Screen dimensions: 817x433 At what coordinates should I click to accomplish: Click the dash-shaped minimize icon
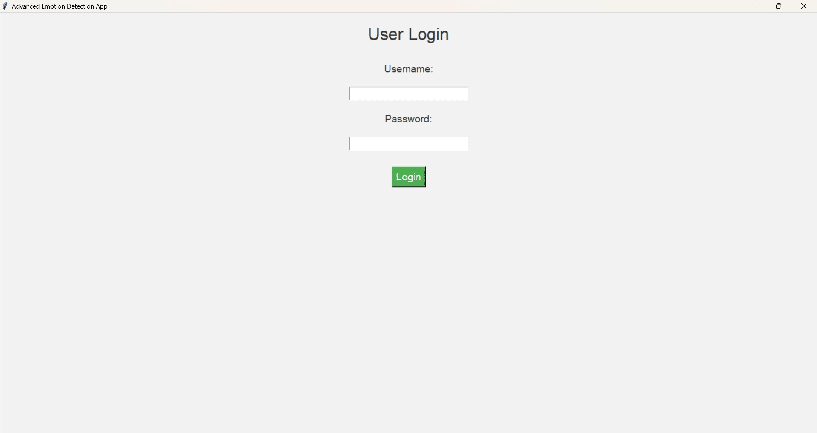coord(754,6)
